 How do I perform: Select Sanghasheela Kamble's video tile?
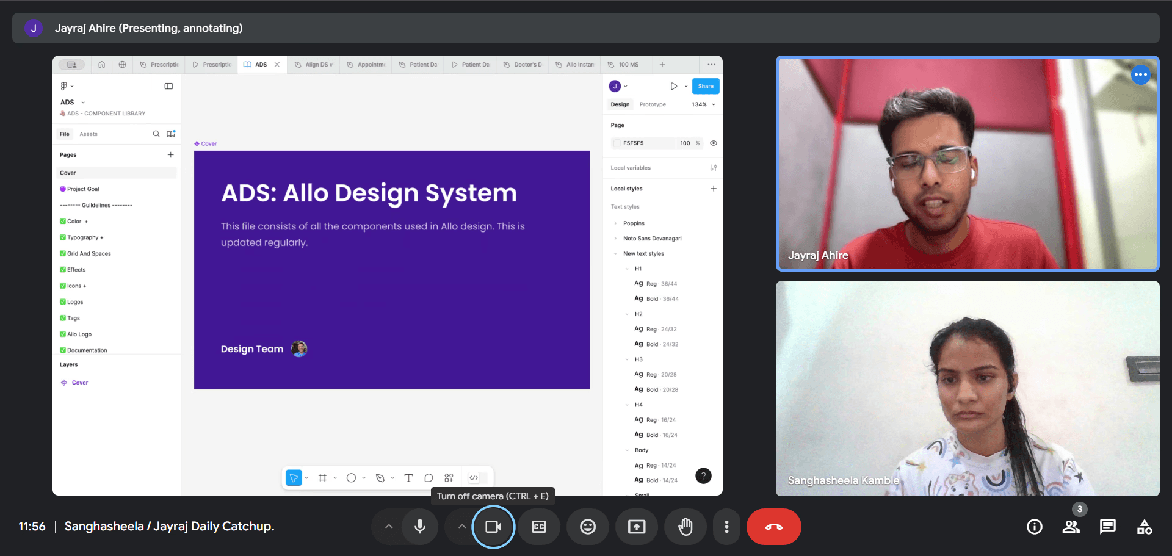pos(968,388)
